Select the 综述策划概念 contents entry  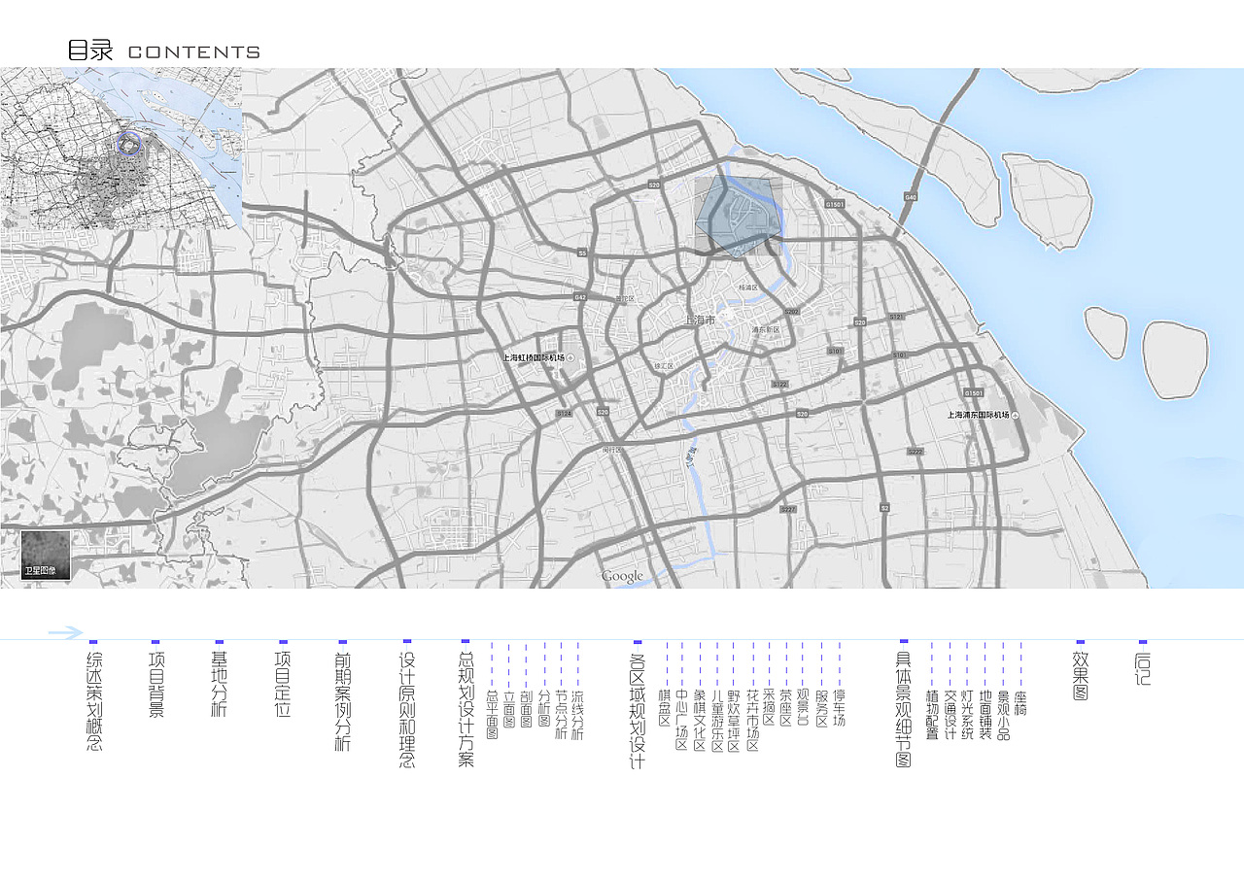tap(94, 701)
